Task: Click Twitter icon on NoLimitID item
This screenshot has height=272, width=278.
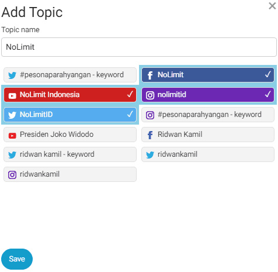Action: pos(12,115)
